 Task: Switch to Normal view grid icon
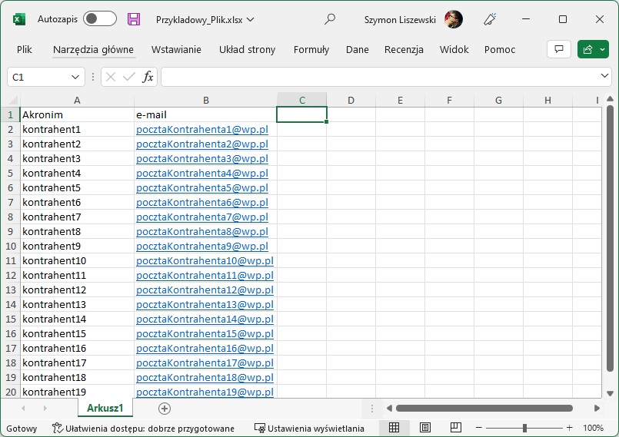click(x=394, y=428)
